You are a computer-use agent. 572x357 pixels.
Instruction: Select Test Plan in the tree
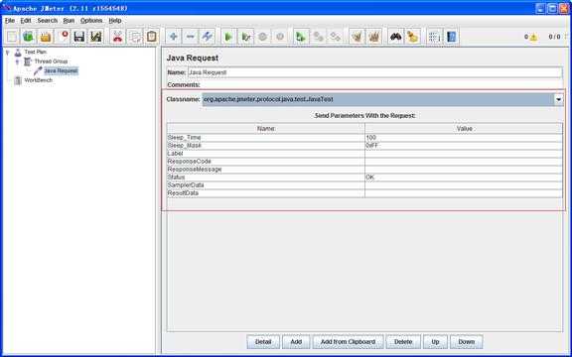click(36, 53)
